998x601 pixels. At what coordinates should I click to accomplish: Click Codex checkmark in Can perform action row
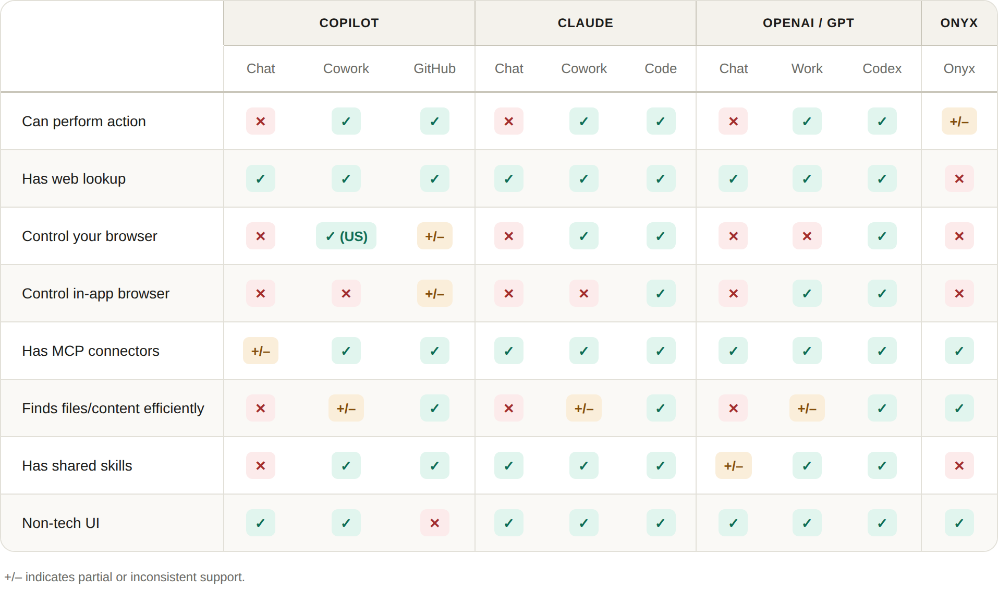(x=882, y=121)
